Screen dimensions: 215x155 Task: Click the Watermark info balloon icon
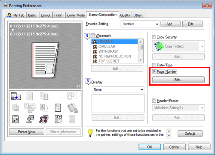pyautogui.click(x=87, y=36)
